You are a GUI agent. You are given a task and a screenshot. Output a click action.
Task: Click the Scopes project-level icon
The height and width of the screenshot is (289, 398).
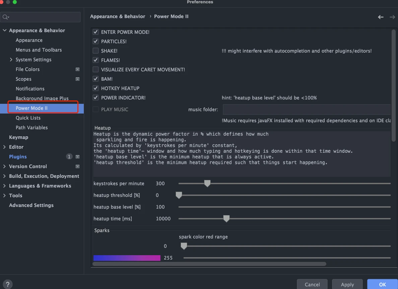tap(78, 79)
